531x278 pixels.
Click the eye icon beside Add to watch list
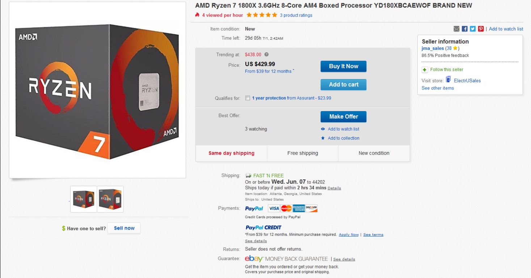(x=323, y=129)
